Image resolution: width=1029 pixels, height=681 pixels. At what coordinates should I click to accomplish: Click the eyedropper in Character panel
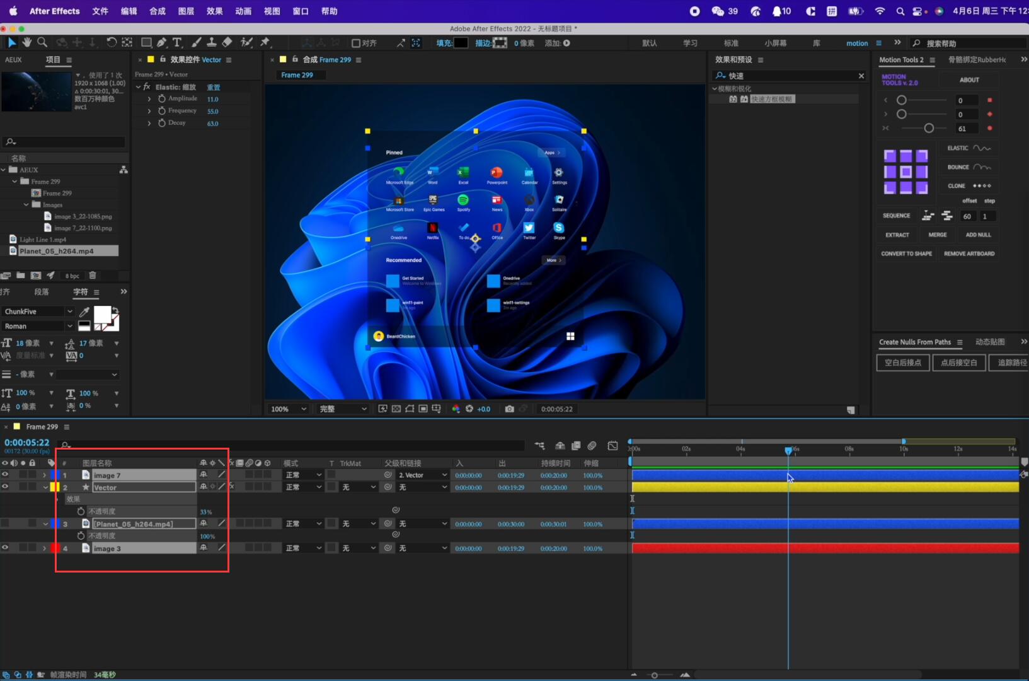84,311
